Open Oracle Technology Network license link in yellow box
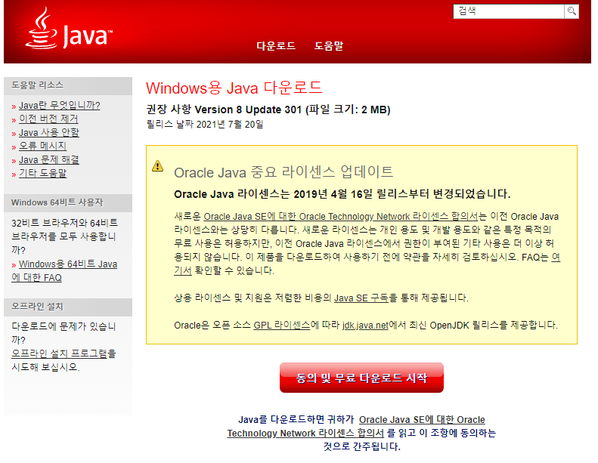Screen dimensions: 598x463 pos(340,217)
